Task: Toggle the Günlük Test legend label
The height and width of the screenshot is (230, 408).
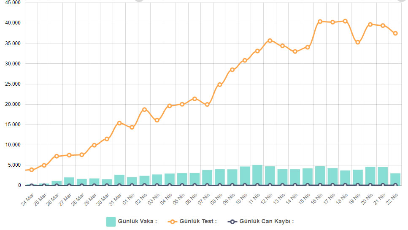Action: pos(198,221)
